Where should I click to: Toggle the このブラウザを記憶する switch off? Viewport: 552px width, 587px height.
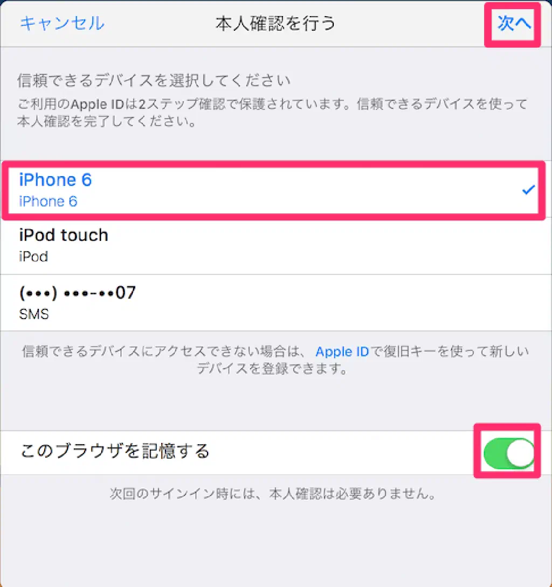click(508, 453)
